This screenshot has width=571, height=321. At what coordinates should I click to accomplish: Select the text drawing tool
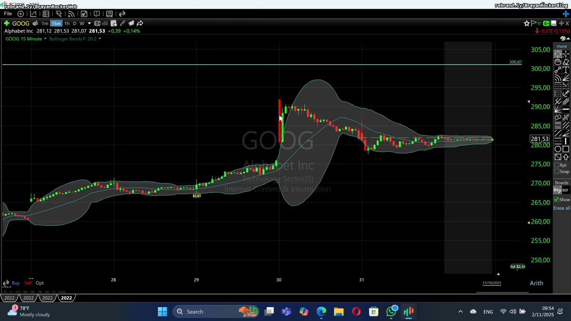(566, 70)
